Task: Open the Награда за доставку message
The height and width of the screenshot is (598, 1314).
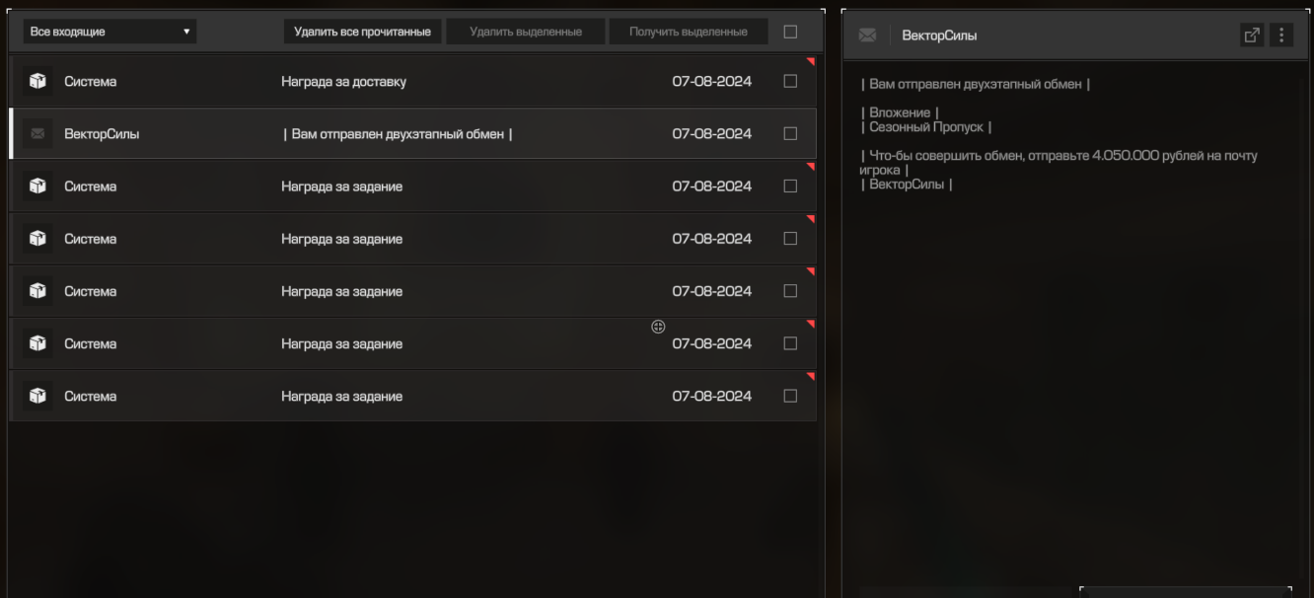Action: click(x=343, y=82)
